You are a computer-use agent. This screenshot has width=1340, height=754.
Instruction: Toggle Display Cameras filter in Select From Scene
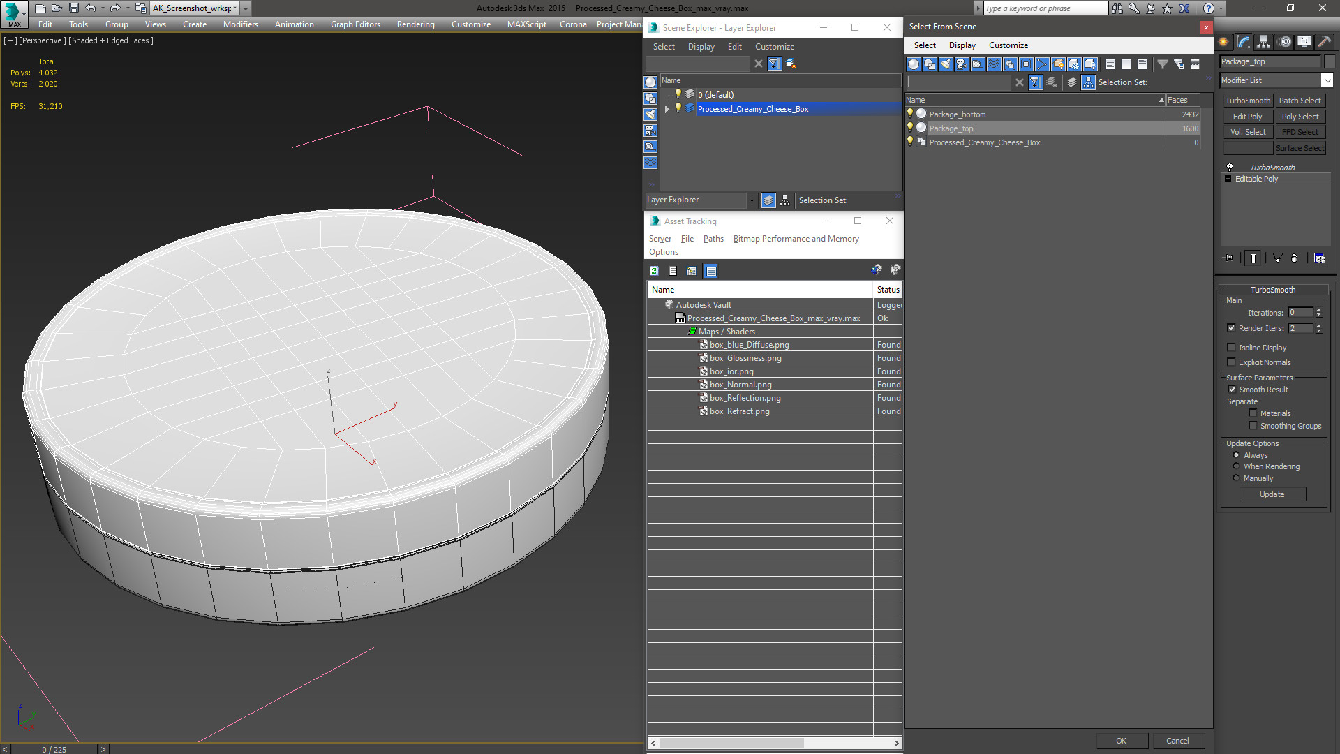[x=962, y=64]
